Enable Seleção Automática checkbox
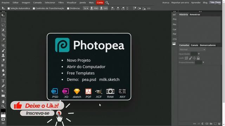The image size is (225, 126). (8, 8)
